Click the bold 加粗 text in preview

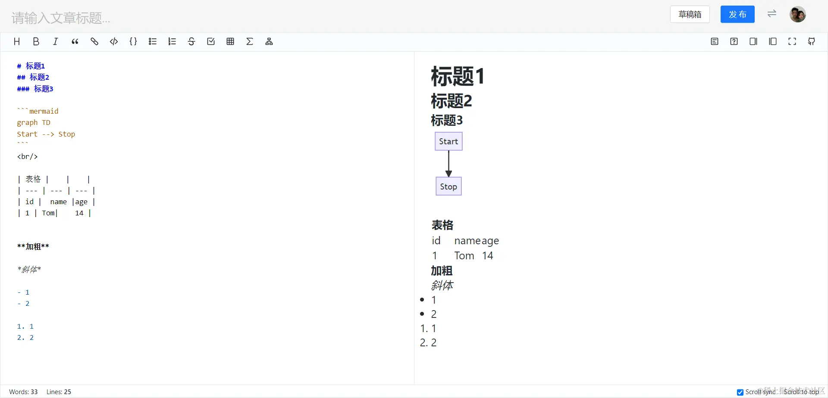click(442, 271)
